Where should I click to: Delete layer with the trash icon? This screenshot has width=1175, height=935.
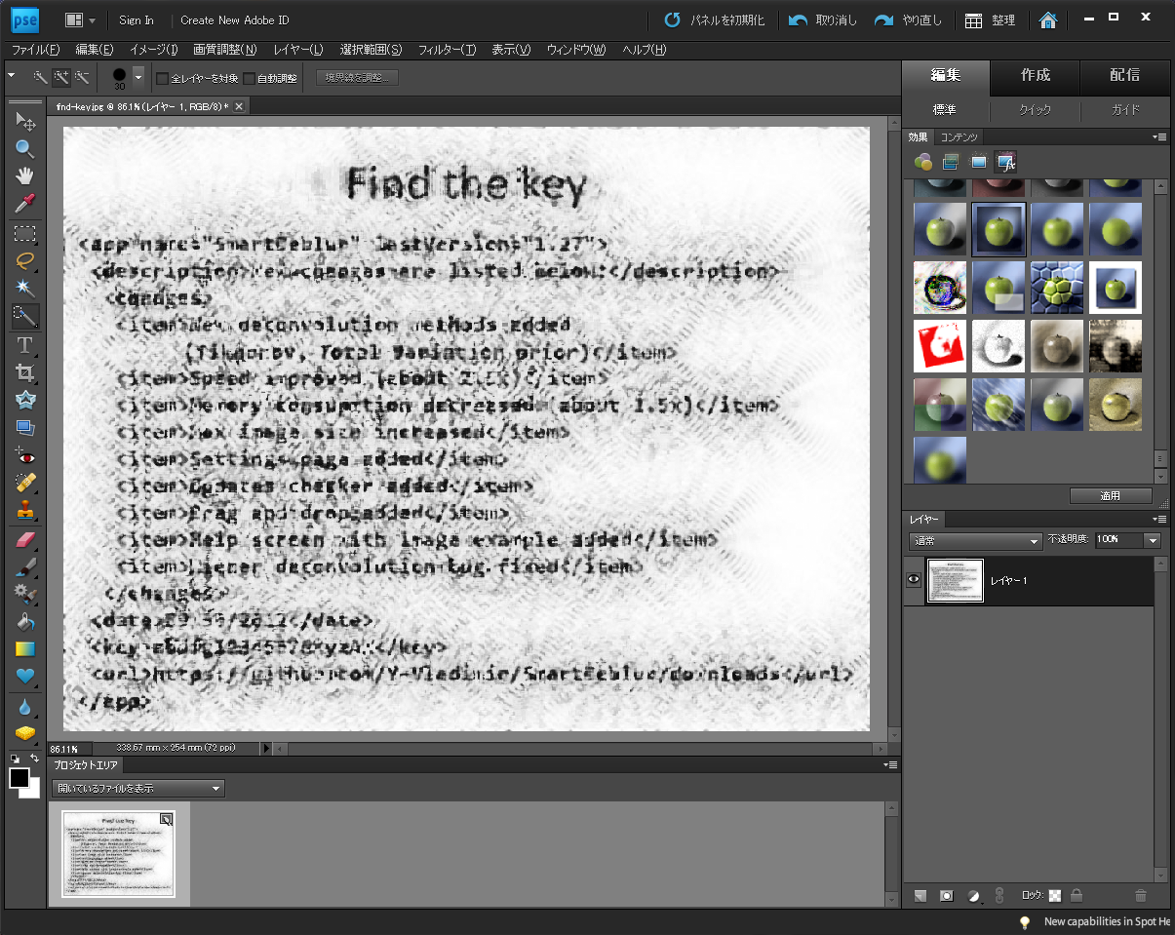(x=1141, y=895)
